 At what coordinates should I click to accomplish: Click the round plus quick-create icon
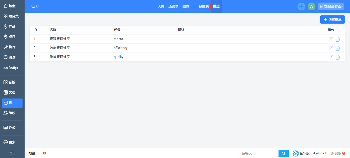301,6
